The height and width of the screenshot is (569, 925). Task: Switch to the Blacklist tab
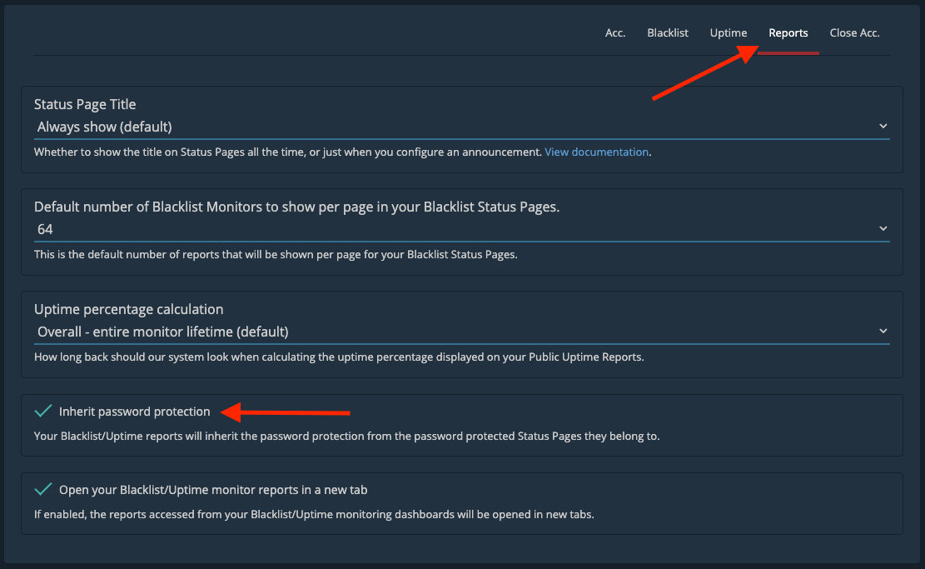[x=667, y=33]
